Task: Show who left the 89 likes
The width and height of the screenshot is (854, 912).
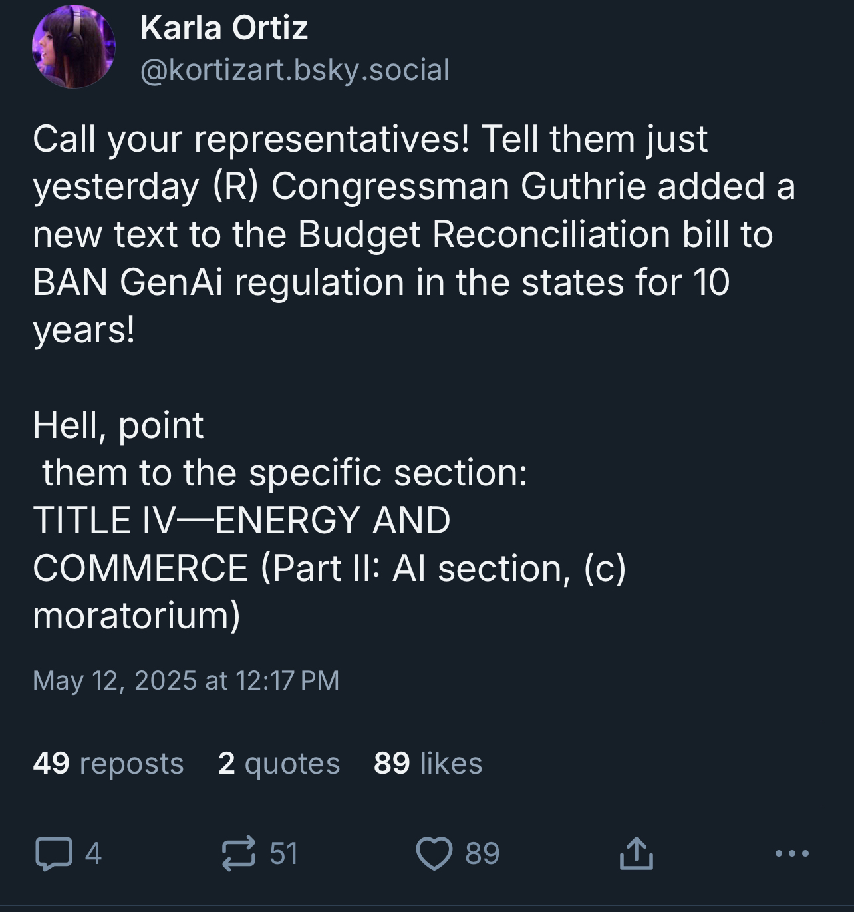Action: (428, 763)
